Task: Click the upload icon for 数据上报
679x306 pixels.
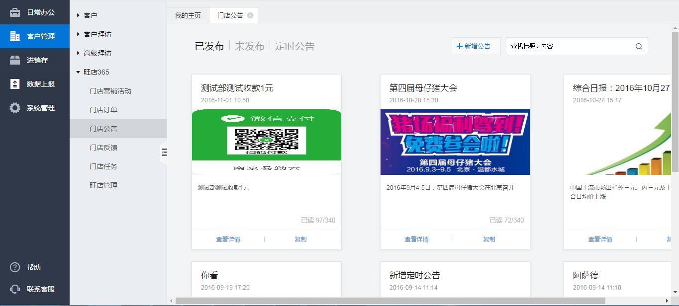Action: point(15,84)
